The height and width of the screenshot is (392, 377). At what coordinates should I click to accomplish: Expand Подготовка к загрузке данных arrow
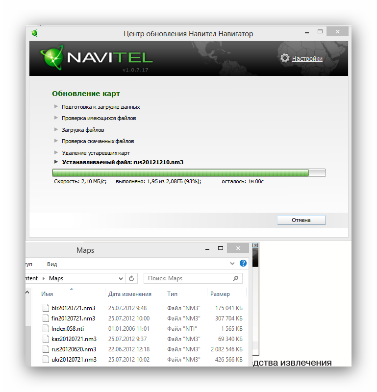click(56, 106)
